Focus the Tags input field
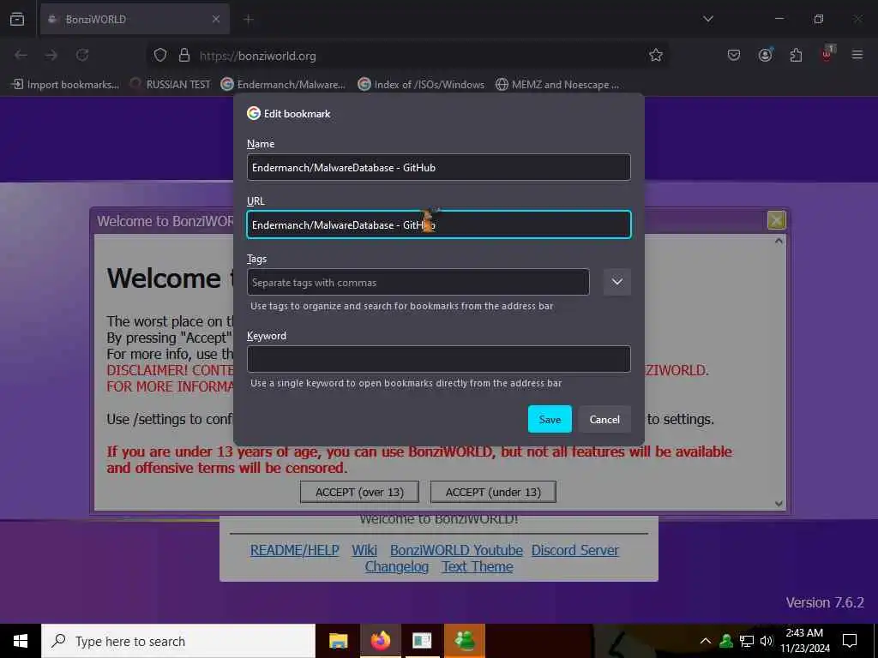Screen dimensions: 878x658 [x=418, y=282]
